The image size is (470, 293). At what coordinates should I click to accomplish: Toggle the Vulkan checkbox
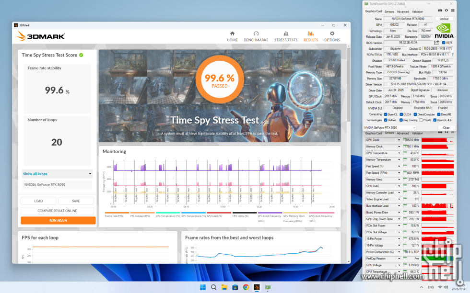pyautogui.click(x=386, y=120)
